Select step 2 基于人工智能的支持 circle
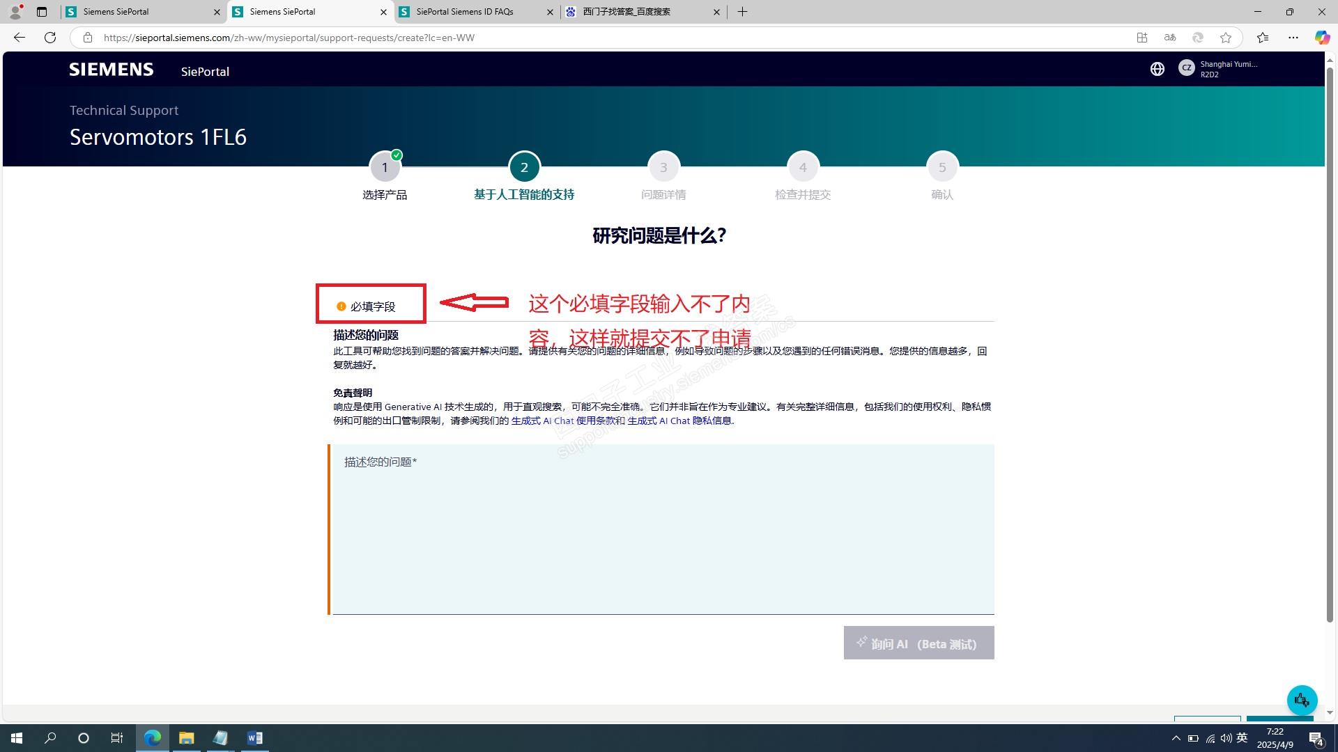1338x752 pixels. [524, 167]
